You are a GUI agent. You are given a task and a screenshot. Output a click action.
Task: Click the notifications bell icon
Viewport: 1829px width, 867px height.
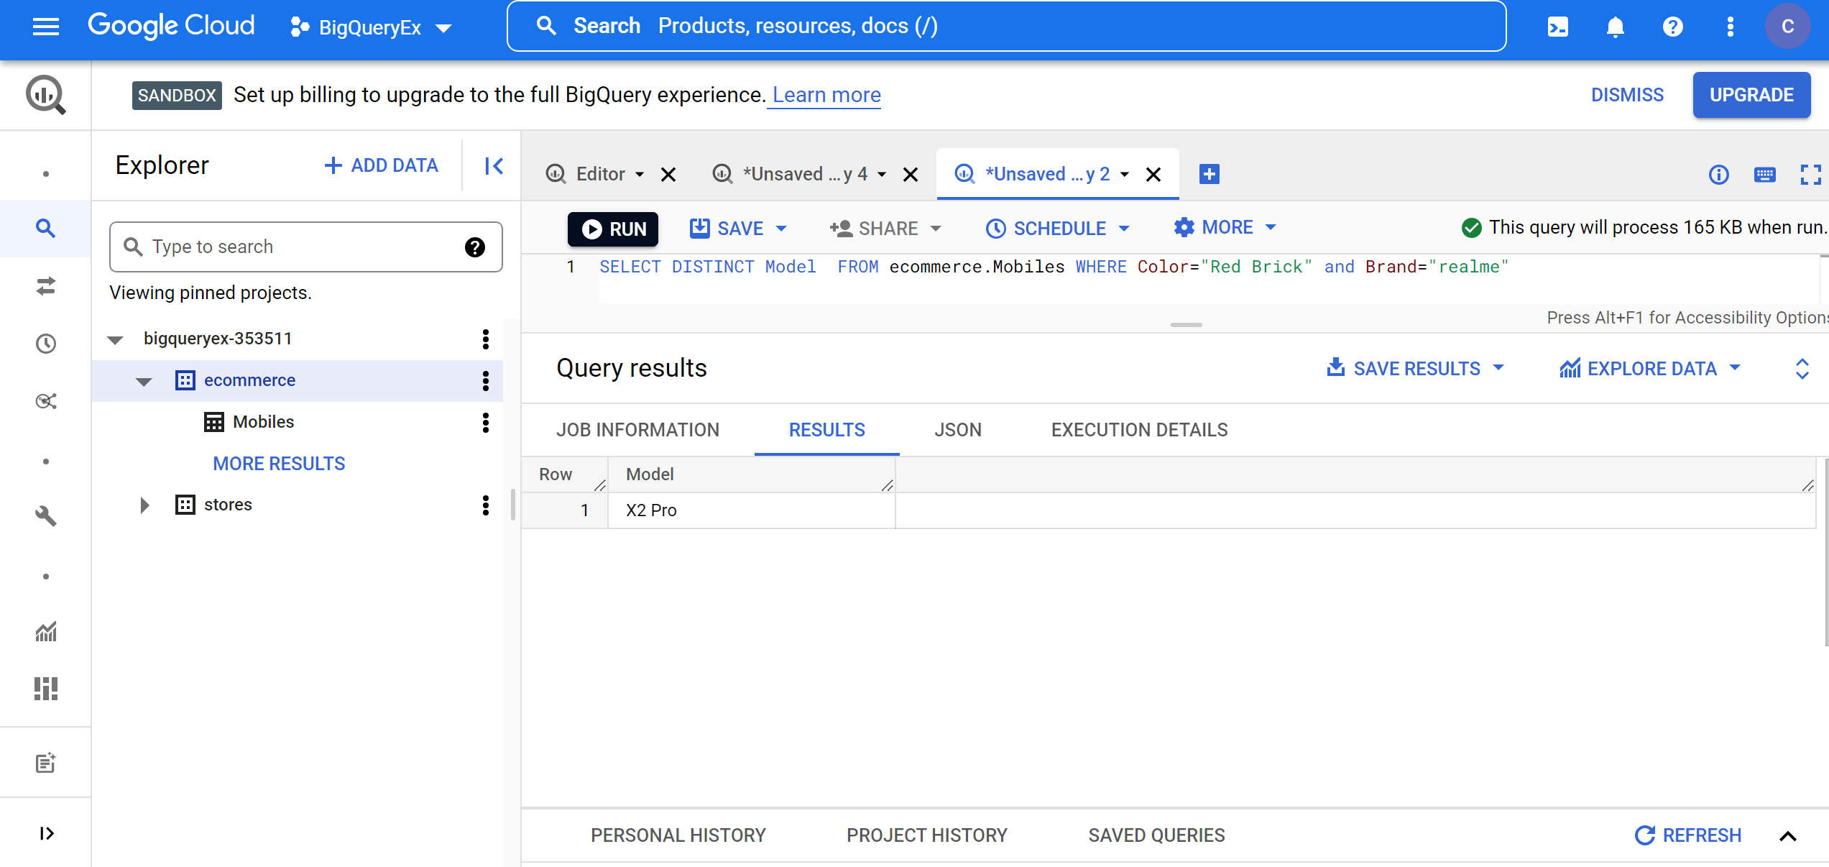1614,27
